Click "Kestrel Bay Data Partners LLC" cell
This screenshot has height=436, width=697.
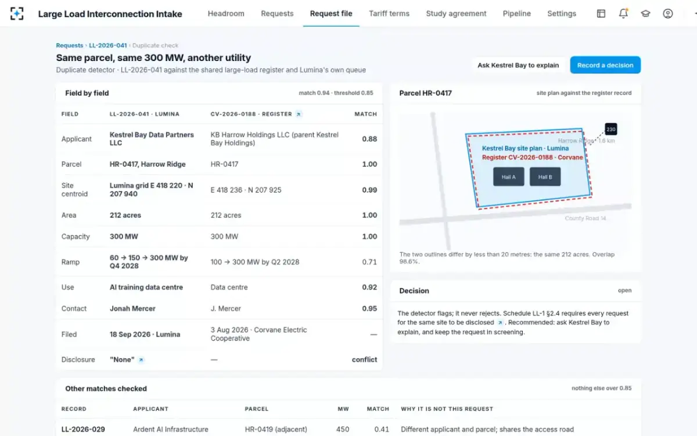tap(152, 139)
